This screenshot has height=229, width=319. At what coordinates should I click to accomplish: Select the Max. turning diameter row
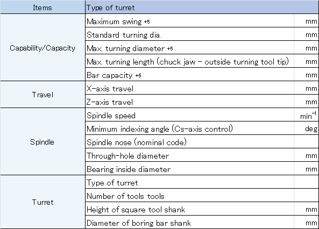point(202,48)
